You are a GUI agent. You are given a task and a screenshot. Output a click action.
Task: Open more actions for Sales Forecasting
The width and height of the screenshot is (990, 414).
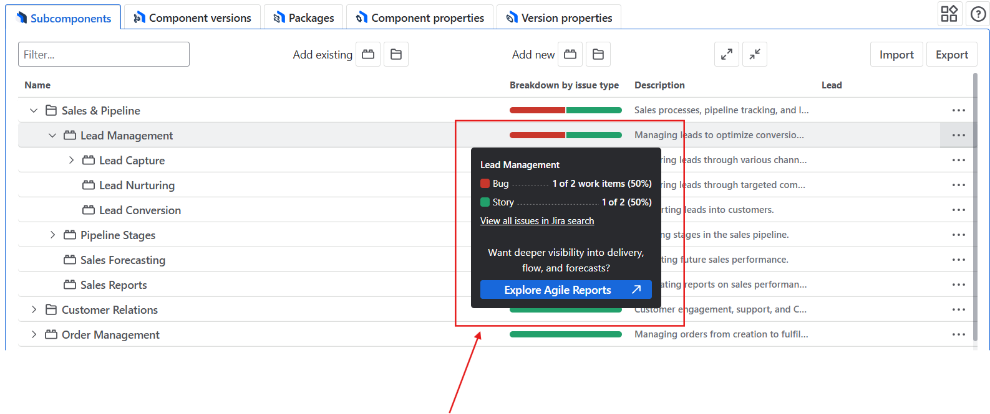coord(959,260)
